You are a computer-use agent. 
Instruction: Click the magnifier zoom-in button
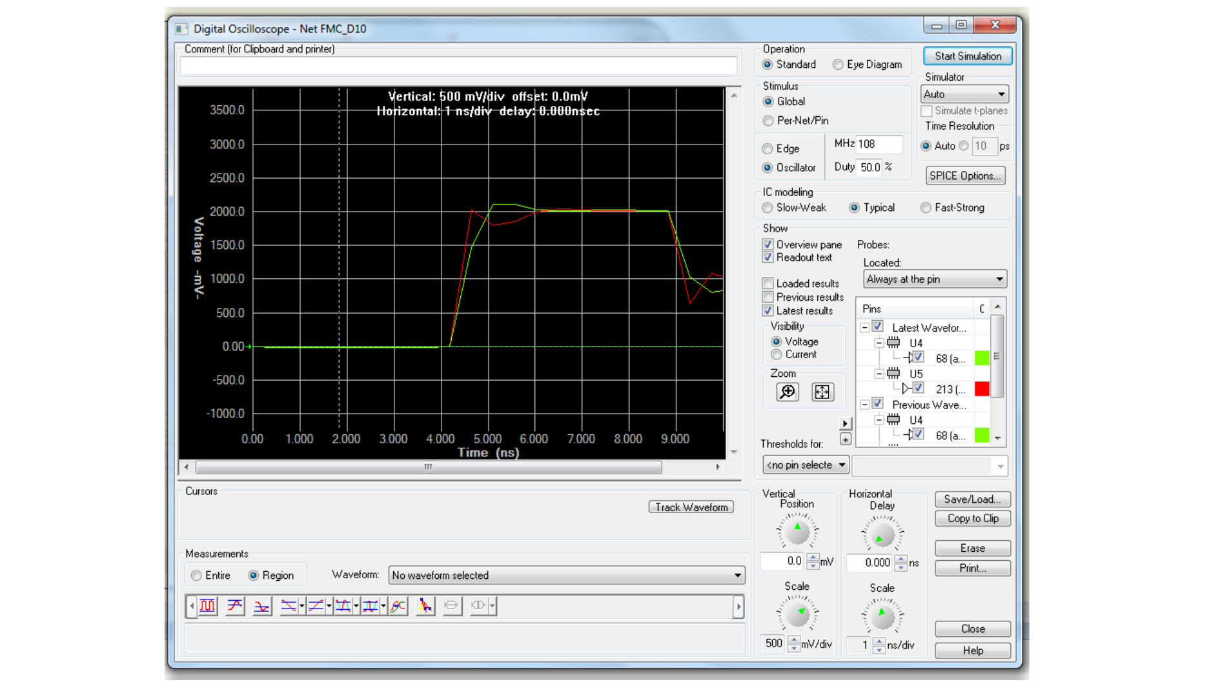tap(788, 392)
